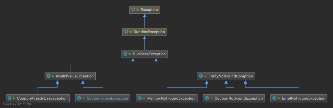
Task: Select the highlighted CouponExpireException label
Action: click(107, 98)
